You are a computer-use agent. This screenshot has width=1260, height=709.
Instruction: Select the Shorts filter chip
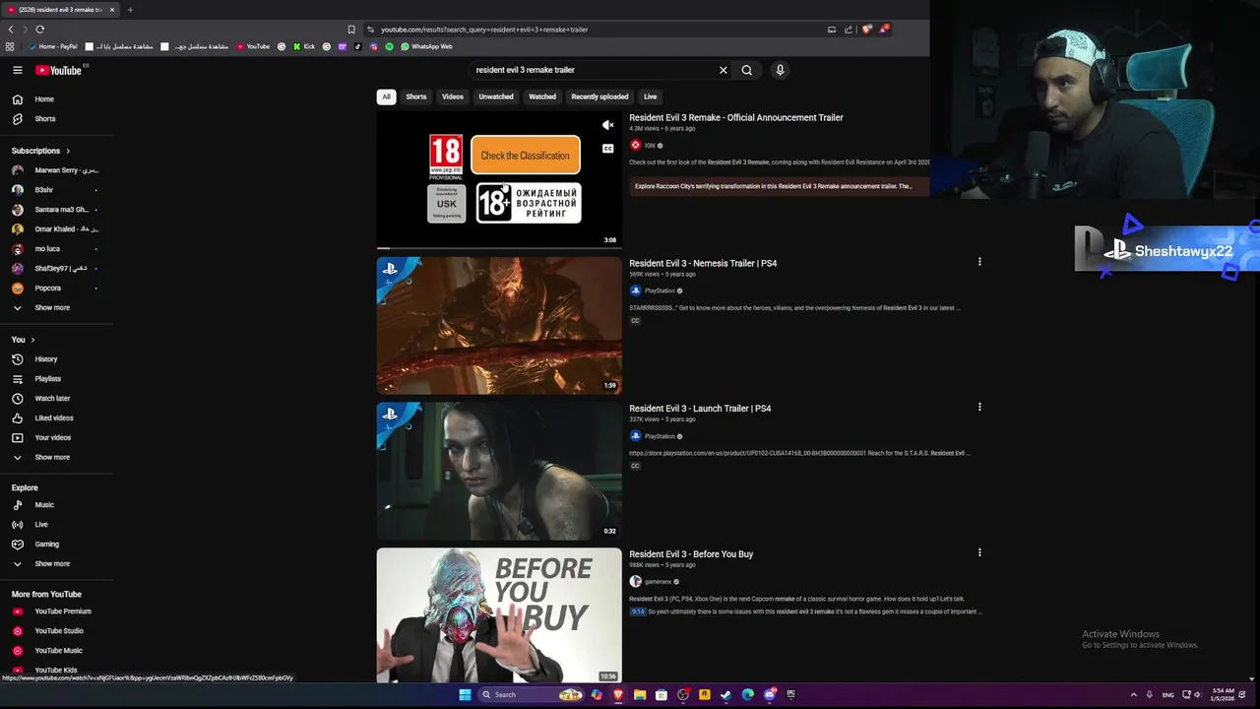point(416,97)
